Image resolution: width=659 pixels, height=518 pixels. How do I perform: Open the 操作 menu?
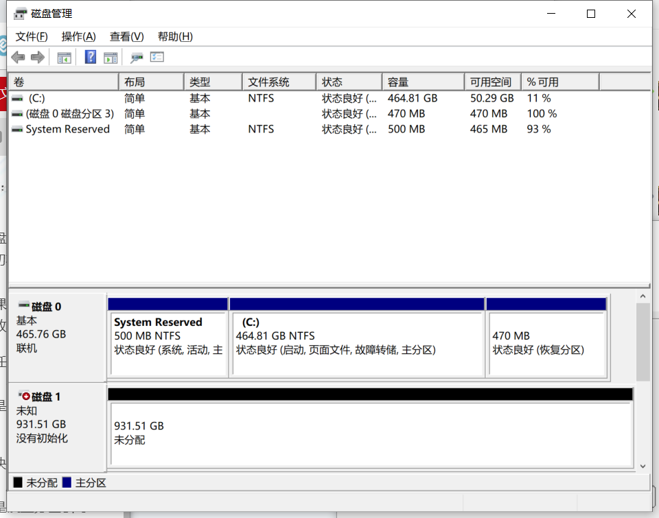[x=78, y=36]
